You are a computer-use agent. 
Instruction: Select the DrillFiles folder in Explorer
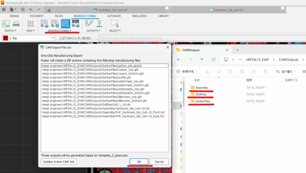[x=199, y=94]
